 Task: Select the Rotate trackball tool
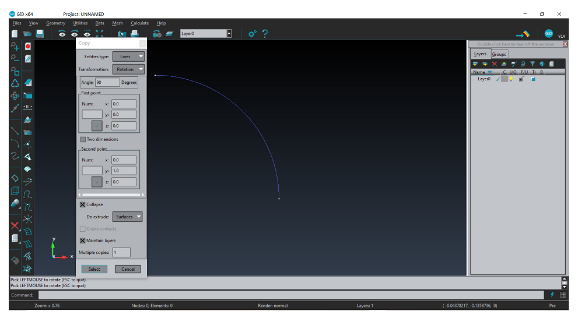tap(15, 96)
